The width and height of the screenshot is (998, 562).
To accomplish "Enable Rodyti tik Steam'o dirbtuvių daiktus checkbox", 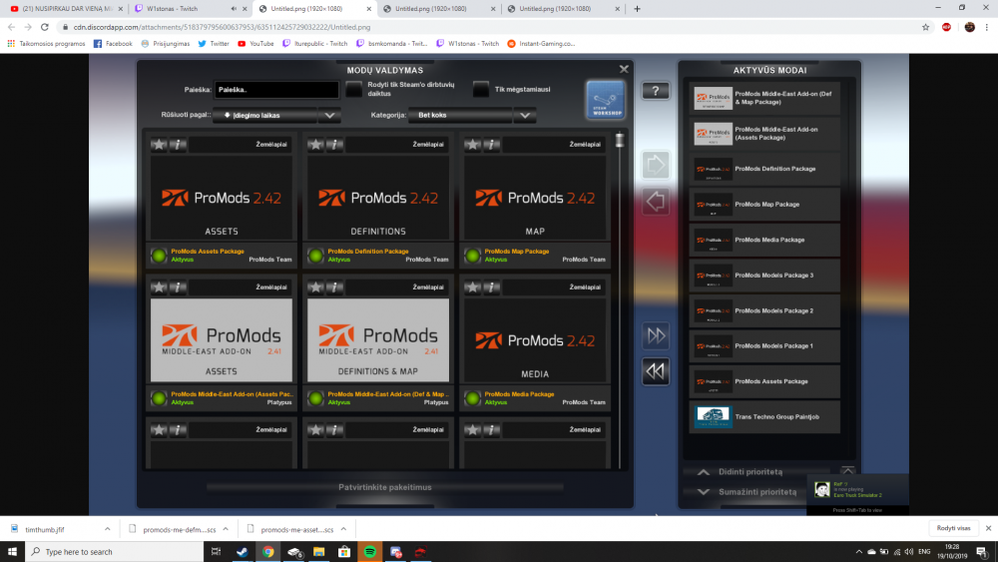I will [x=354, y=90].
